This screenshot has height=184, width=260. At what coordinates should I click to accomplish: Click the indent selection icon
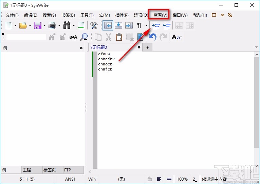(x=156, y=25)
